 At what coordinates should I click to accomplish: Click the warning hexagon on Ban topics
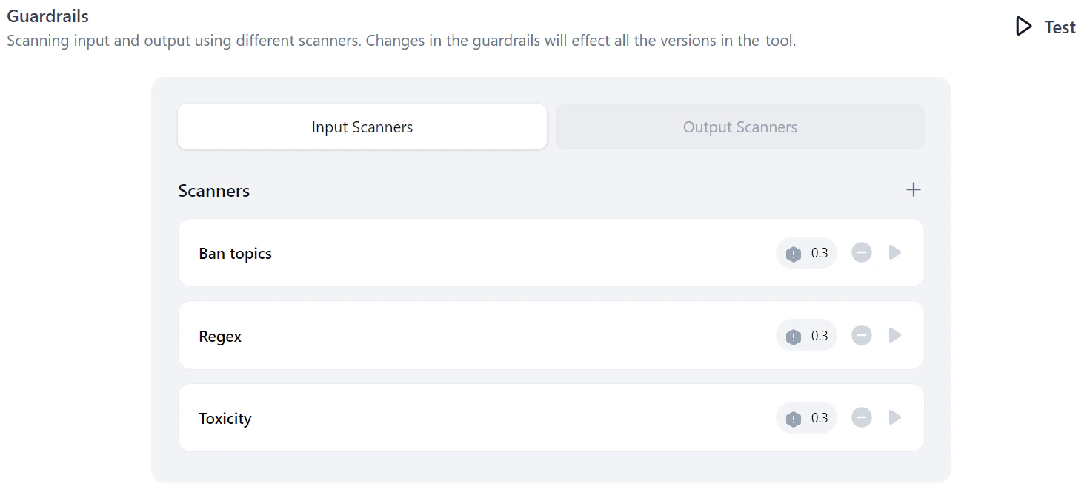tap(792, 252)
